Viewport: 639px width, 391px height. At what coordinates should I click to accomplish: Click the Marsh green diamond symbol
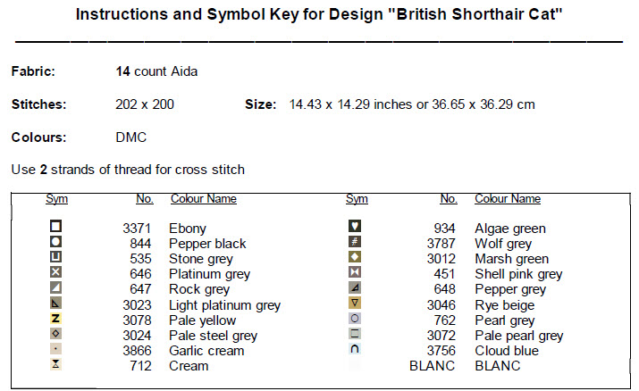(355, 258)
